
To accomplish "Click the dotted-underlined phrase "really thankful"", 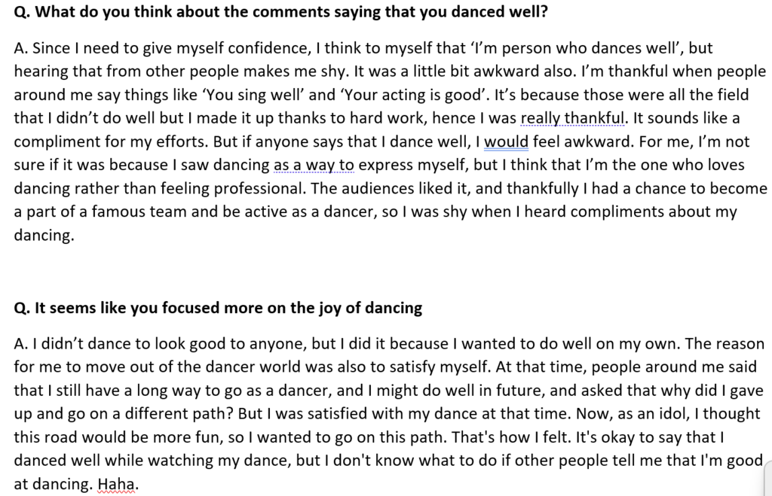I will click(x=573, y=118).
